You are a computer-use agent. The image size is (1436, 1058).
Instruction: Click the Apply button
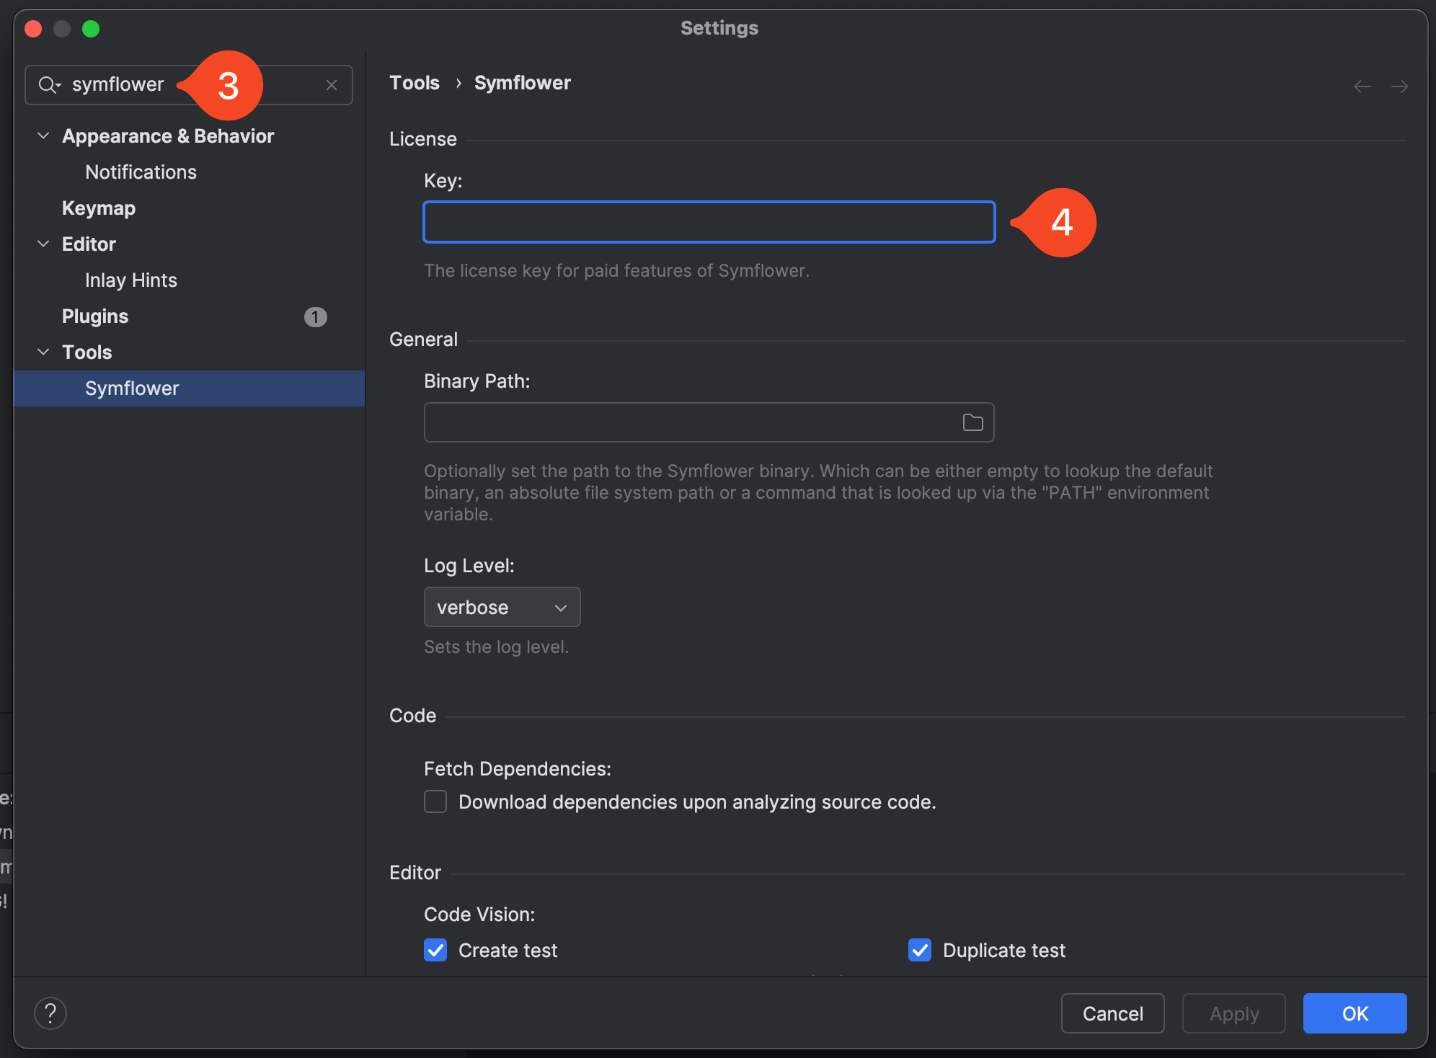1234,1013
